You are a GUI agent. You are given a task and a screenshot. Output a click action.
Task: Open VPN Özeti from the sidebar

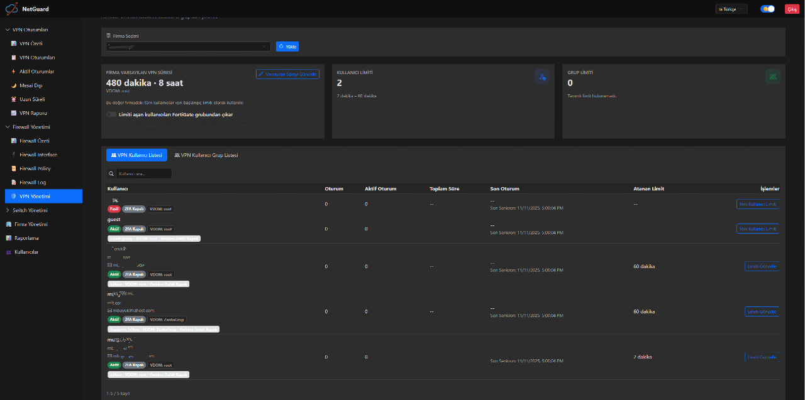click(x=31, y=44)
